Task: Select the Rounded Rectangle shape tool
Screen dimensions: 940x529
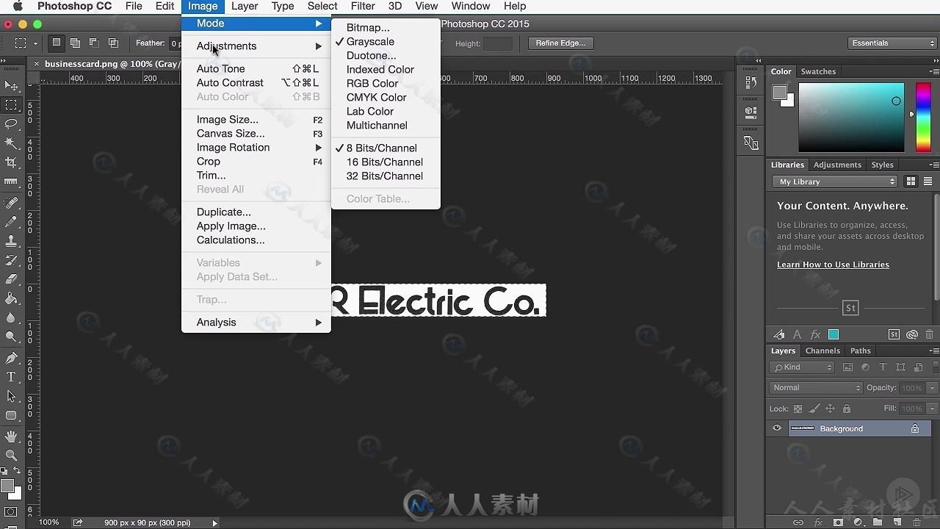Action: [x=11, y=415]
